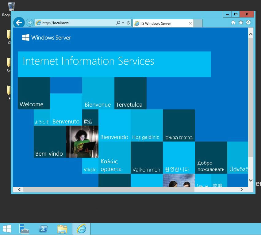
Task: Click the Welcome tile
Action: [34, 93]
